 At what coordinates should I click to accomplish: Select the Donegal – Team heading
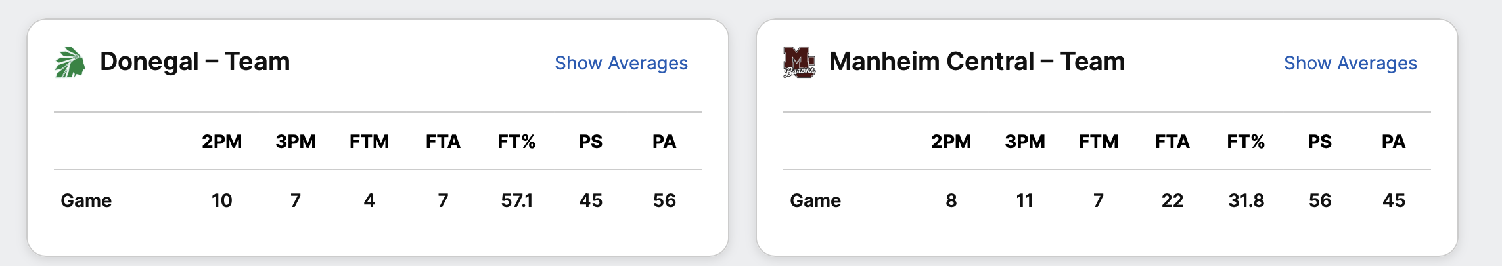tap(194, 62)
